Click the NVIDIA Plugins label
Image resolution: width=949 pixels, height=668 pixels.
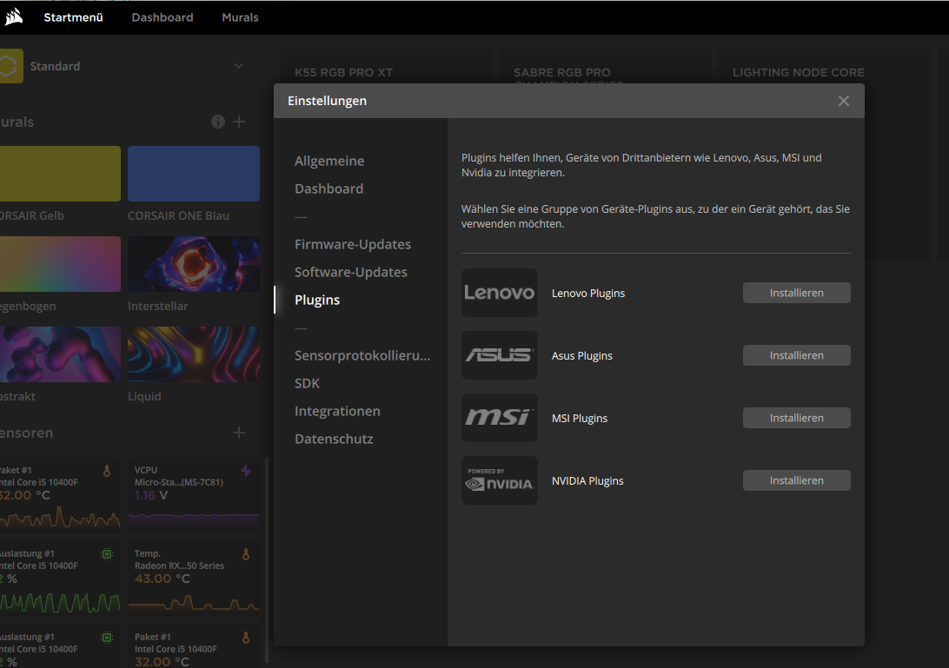(x=587, y=481)
